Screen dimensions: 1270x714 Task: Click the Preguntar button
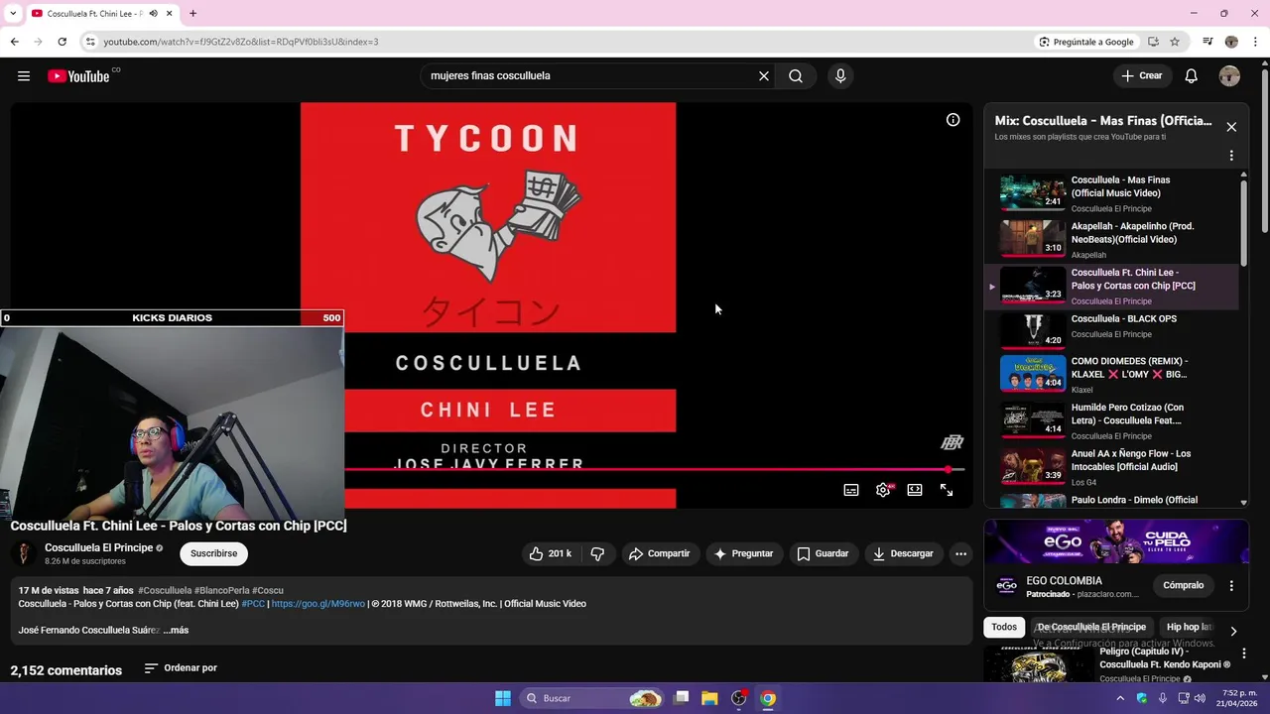743,553
